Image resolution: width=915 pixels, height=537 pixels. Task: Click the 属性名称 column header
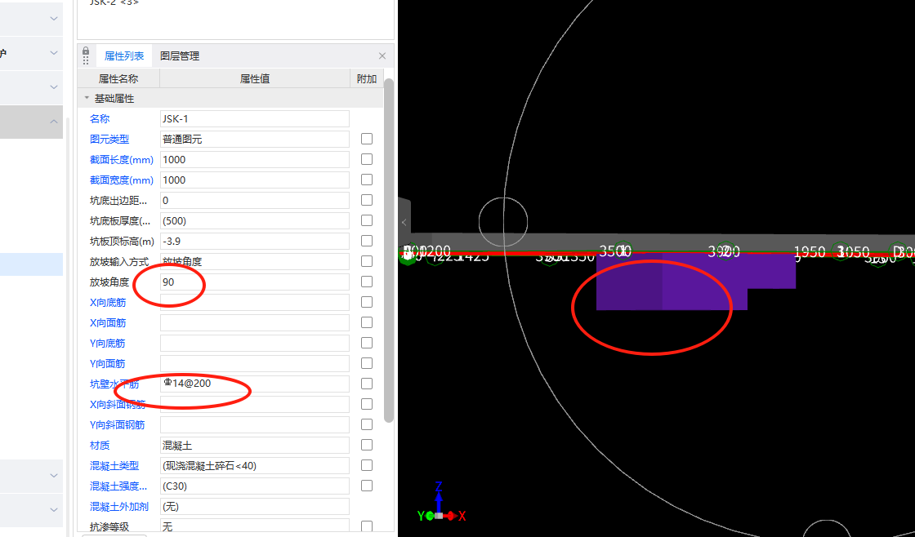(x=118, y=78)
